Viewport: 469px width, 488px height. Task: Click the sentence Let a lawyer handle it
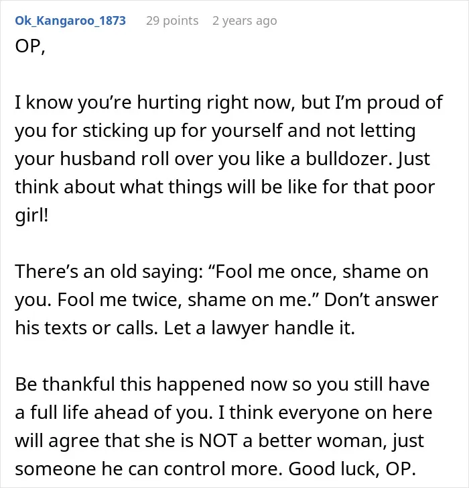(x=259, y=328)
